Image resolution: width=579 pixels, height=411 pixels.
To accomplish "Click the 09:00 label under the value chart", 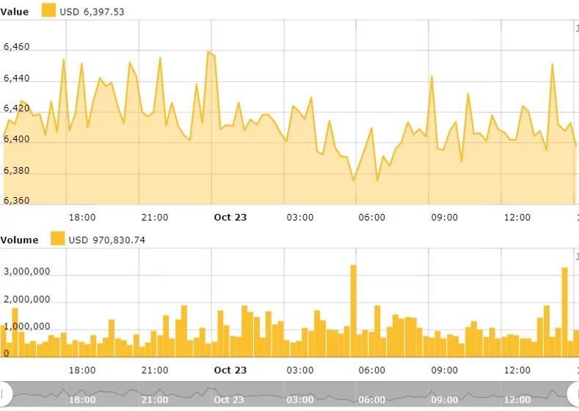I will (x=445, y=217).
